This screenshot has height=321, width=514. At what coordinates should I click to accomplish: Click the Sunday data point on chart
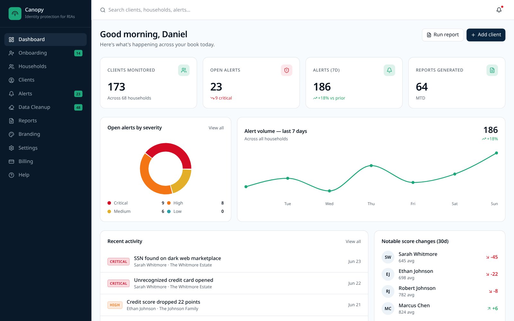click(x=496, y=153)
